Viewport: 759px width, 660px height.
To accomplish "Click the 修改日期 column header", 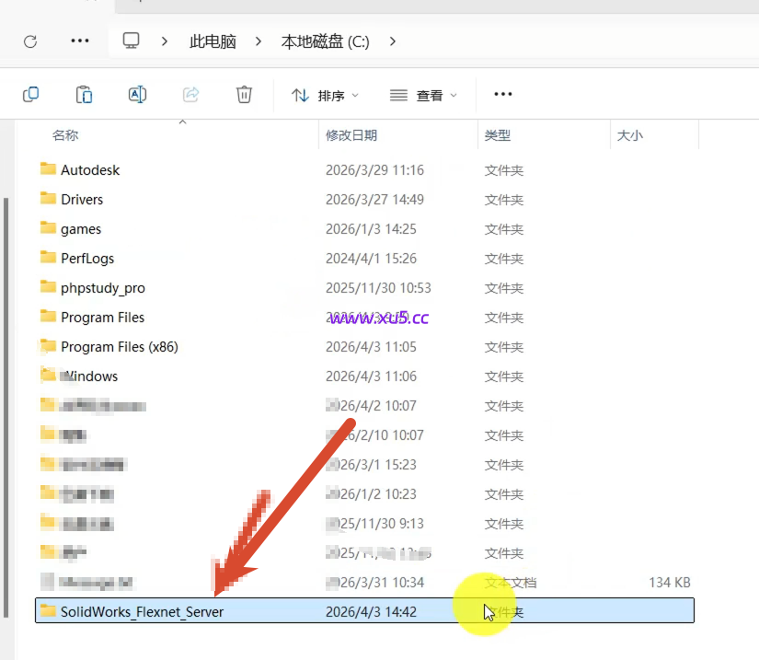I will 353,134.
